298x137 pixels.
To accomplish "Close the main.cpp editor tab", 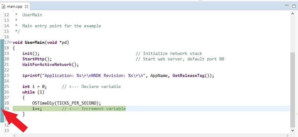I will coord(26,6).
